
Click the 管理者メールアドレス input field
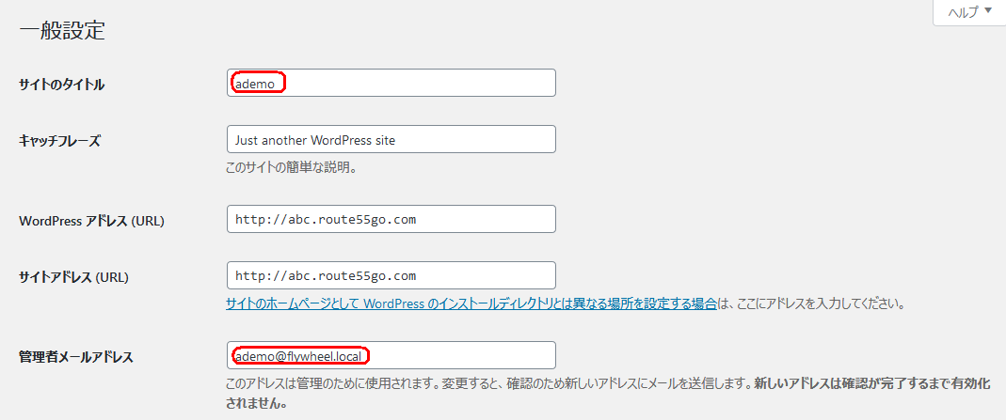(x=391, y=355)
